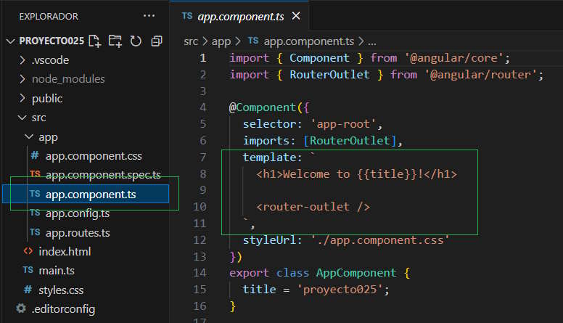
Task: Click the {{title}} interpolation in template
Action: 387,174
